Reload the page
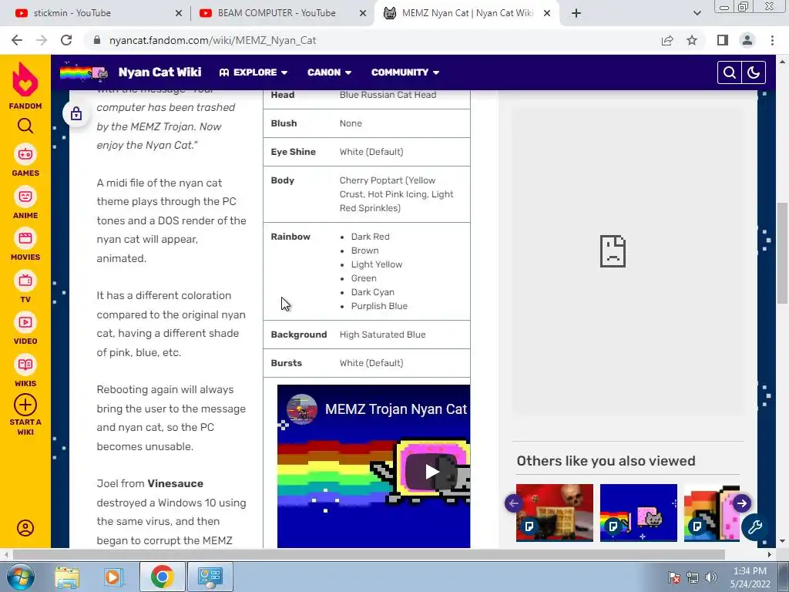The height and width of the screenshot is (592, 789). [x=66, y=40]
